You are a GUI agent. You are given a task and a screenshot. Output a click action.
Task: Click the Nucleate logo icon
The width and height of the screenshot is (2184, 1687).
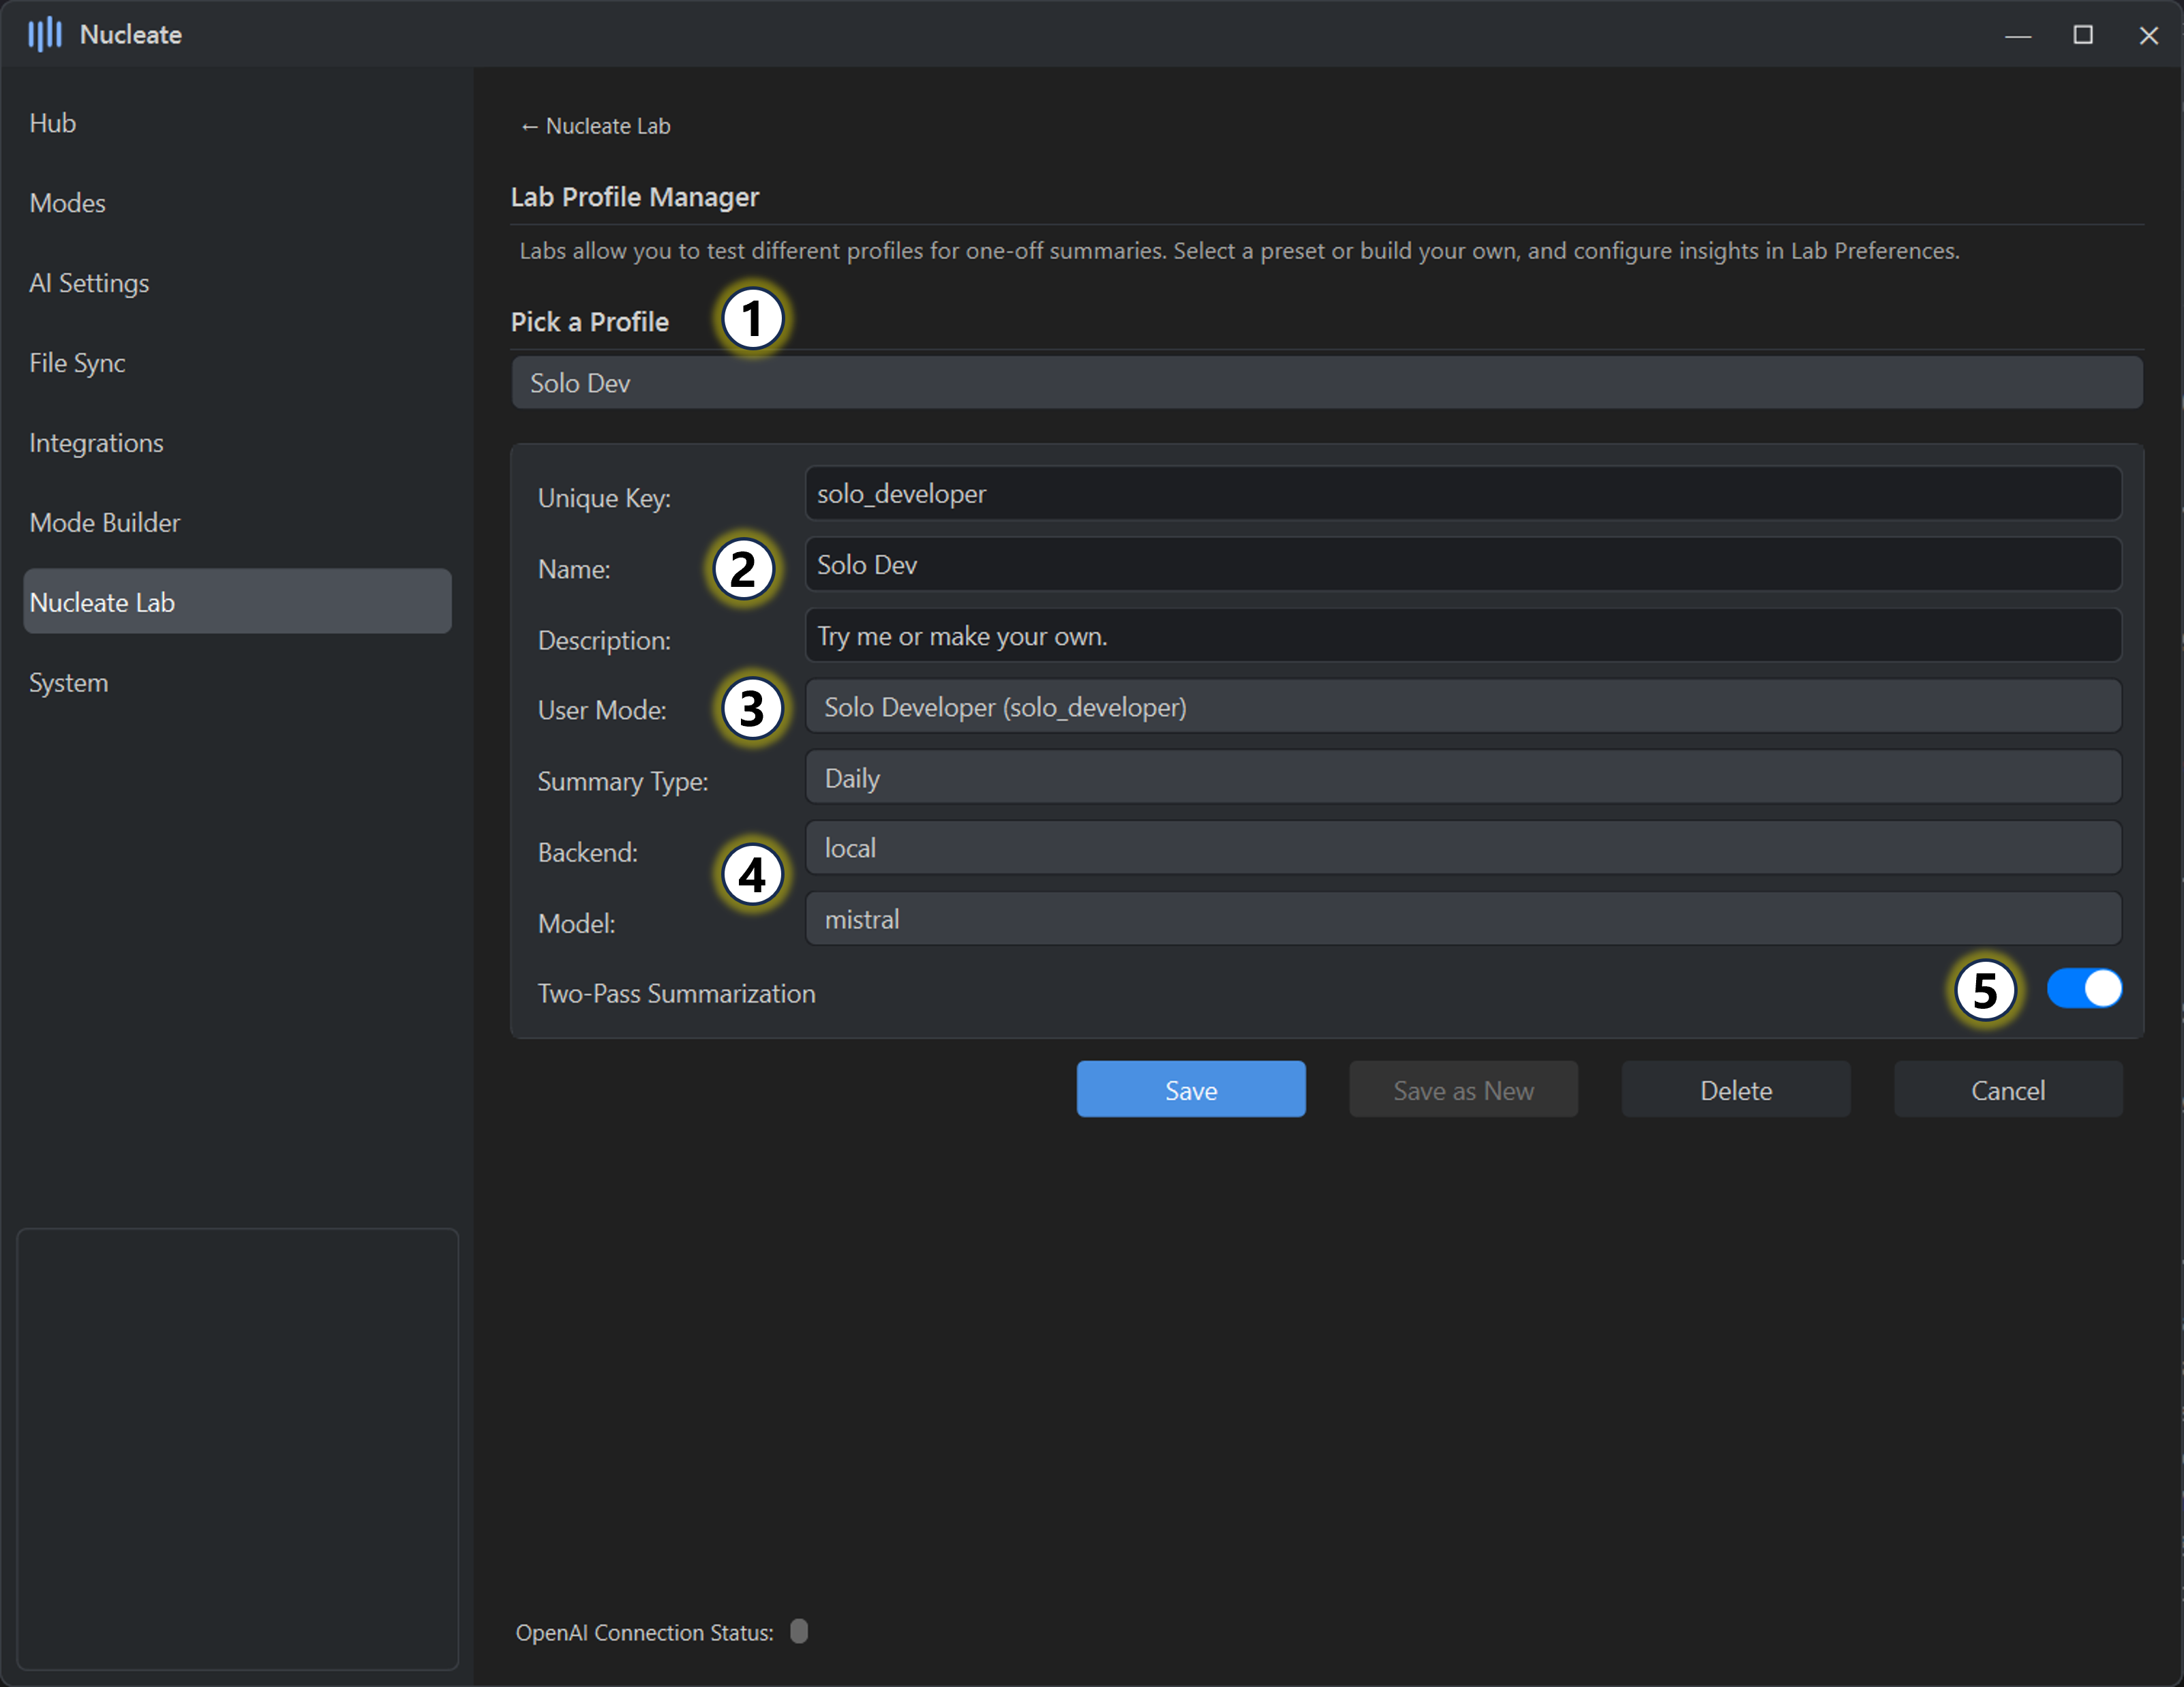(x=44, y=34)
